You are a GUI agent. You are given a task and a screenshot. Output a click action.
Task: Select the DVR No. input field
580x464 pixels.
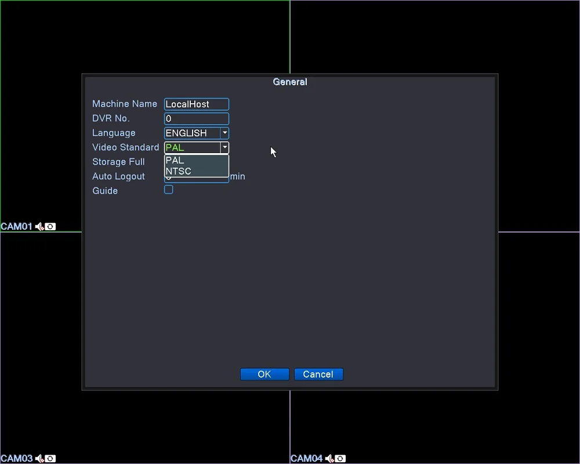coord(197,118)
